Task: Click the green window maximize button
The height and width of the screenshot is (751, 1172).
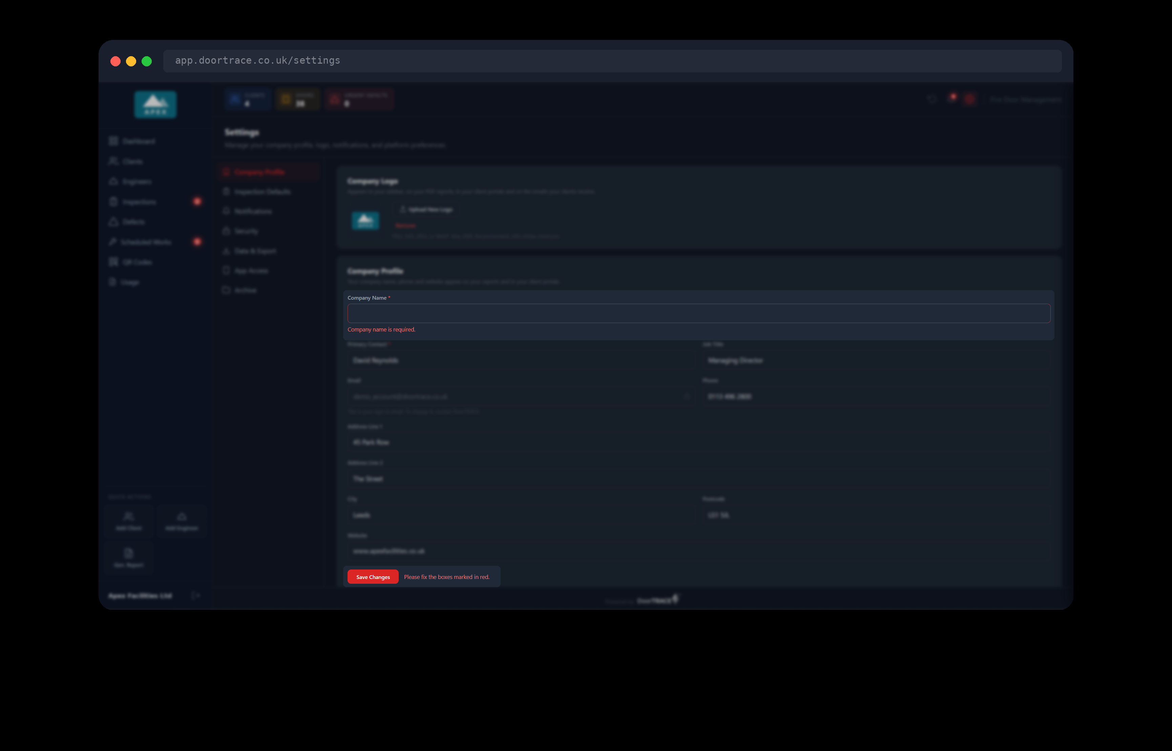Action: coord(146,61)
